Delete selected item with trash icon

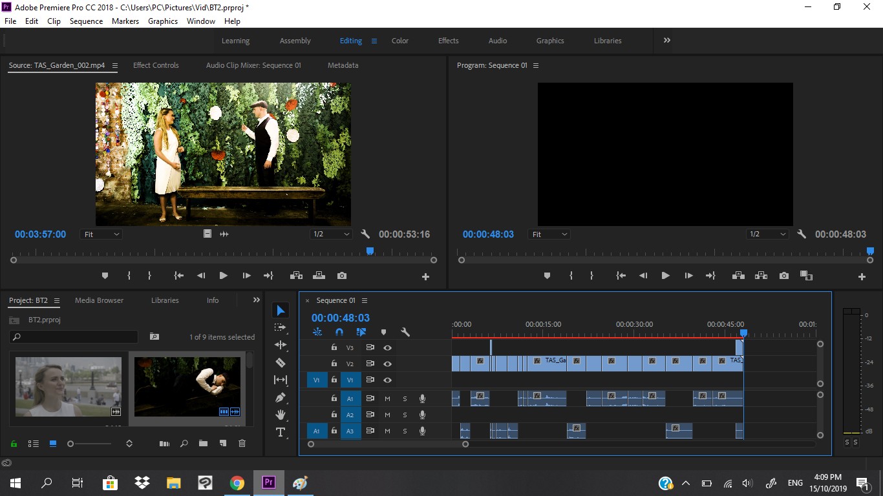[242, 444]
